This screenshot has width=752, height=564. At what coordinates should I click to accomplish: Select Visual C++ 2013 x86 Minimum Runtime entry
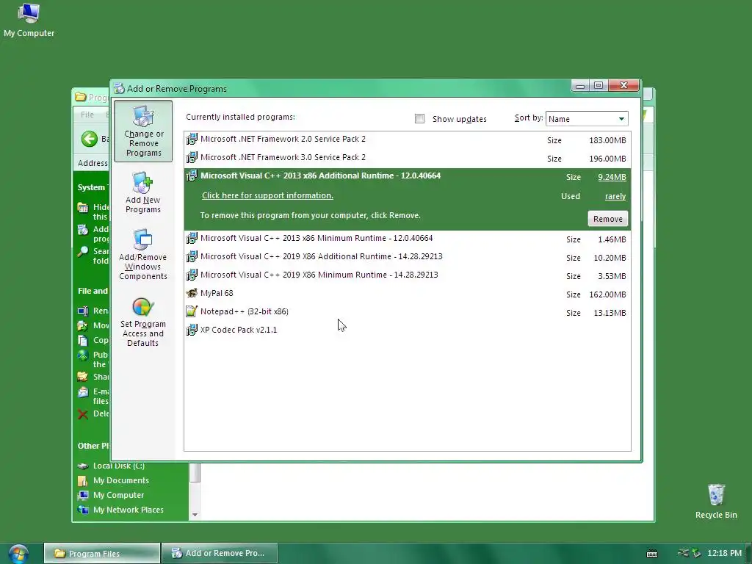(x=407, y=239)
